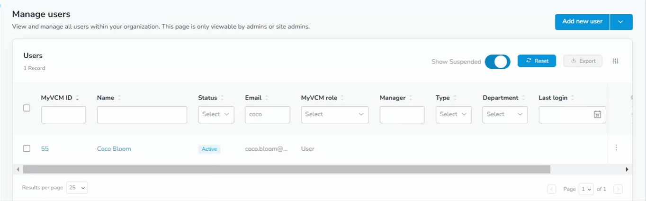
Task: Open the row actions three-dot menu
Action: pos(616,148)
